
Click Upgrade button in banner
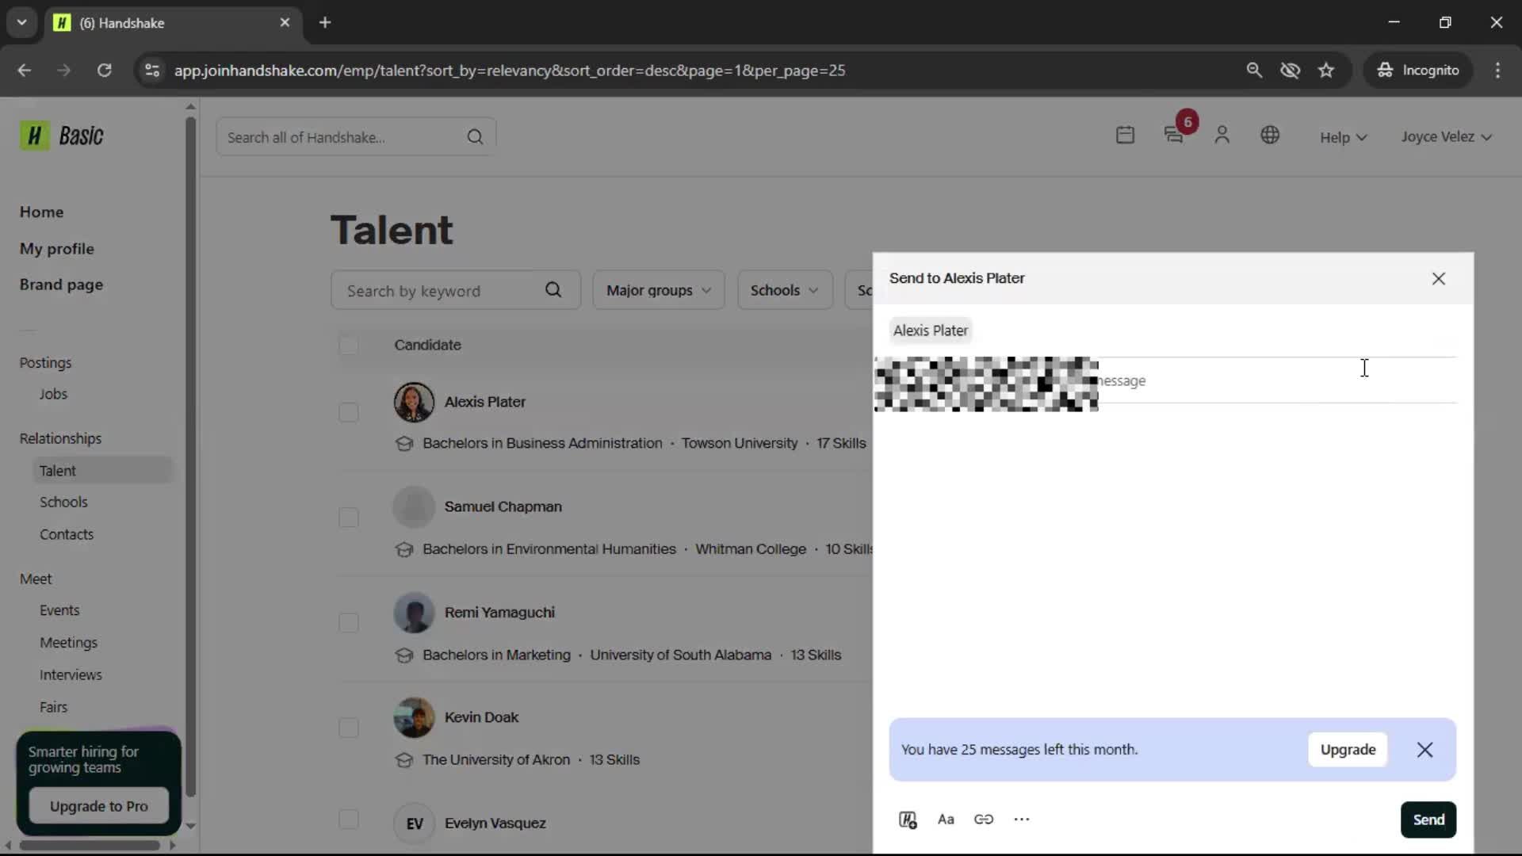(1348, 750)
